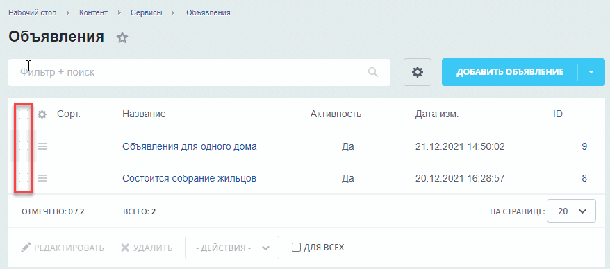Click the Добавить объявление button
This screenshot has width=610, height=269.
pyautogui.click(x=510, y=72)
